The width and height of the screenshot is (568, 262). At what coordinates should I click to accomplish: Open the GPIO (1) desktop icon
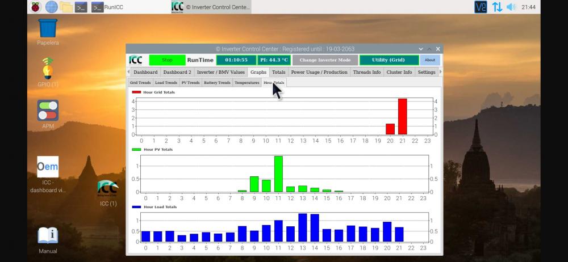tap(48, 73)
